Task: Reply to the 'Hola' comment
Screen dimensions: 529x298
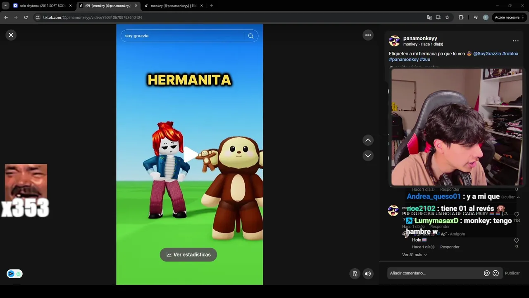Action: click(450, 247)
